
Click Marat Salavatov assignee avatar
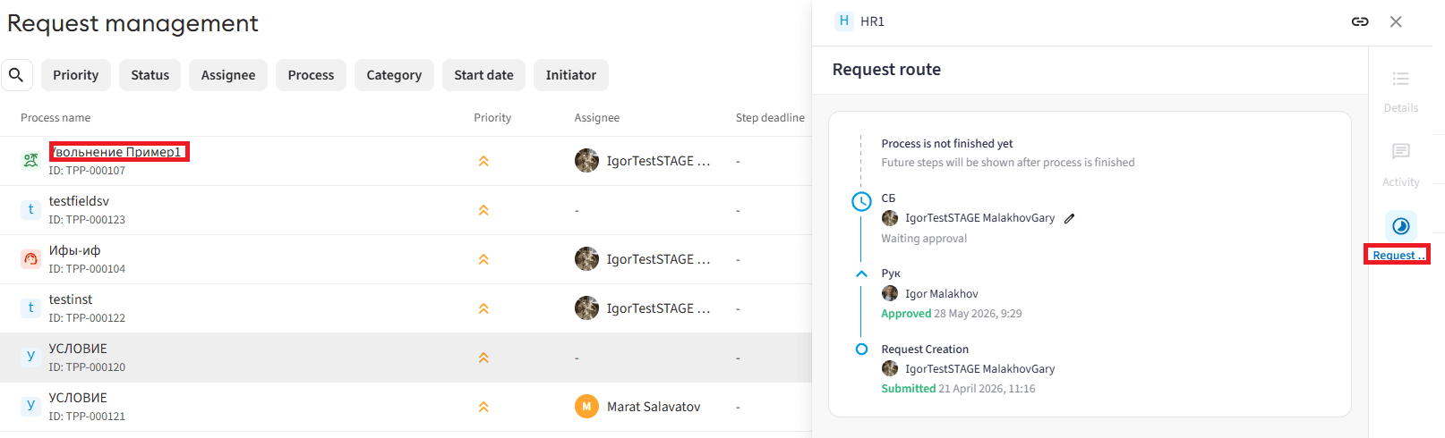click(586, 407)
